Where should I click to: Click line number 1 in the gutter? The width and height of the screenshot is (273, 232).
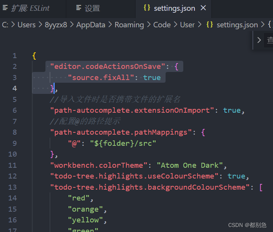[x=15, y=56]
